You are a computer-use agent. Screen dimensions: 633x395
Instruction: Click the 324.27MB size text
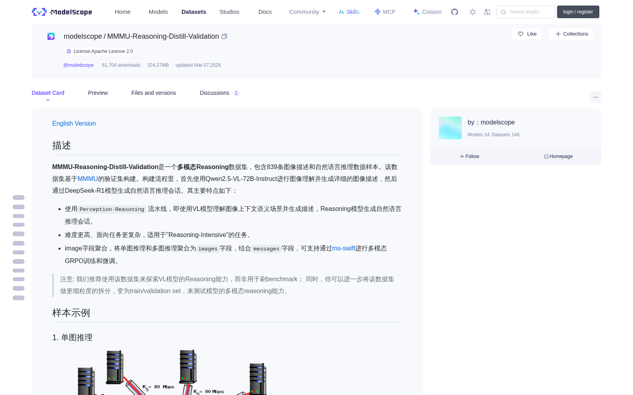click(158, 65)
